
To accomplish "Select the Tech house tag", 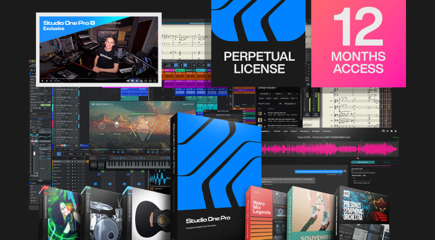I will (x=285, y=98).
